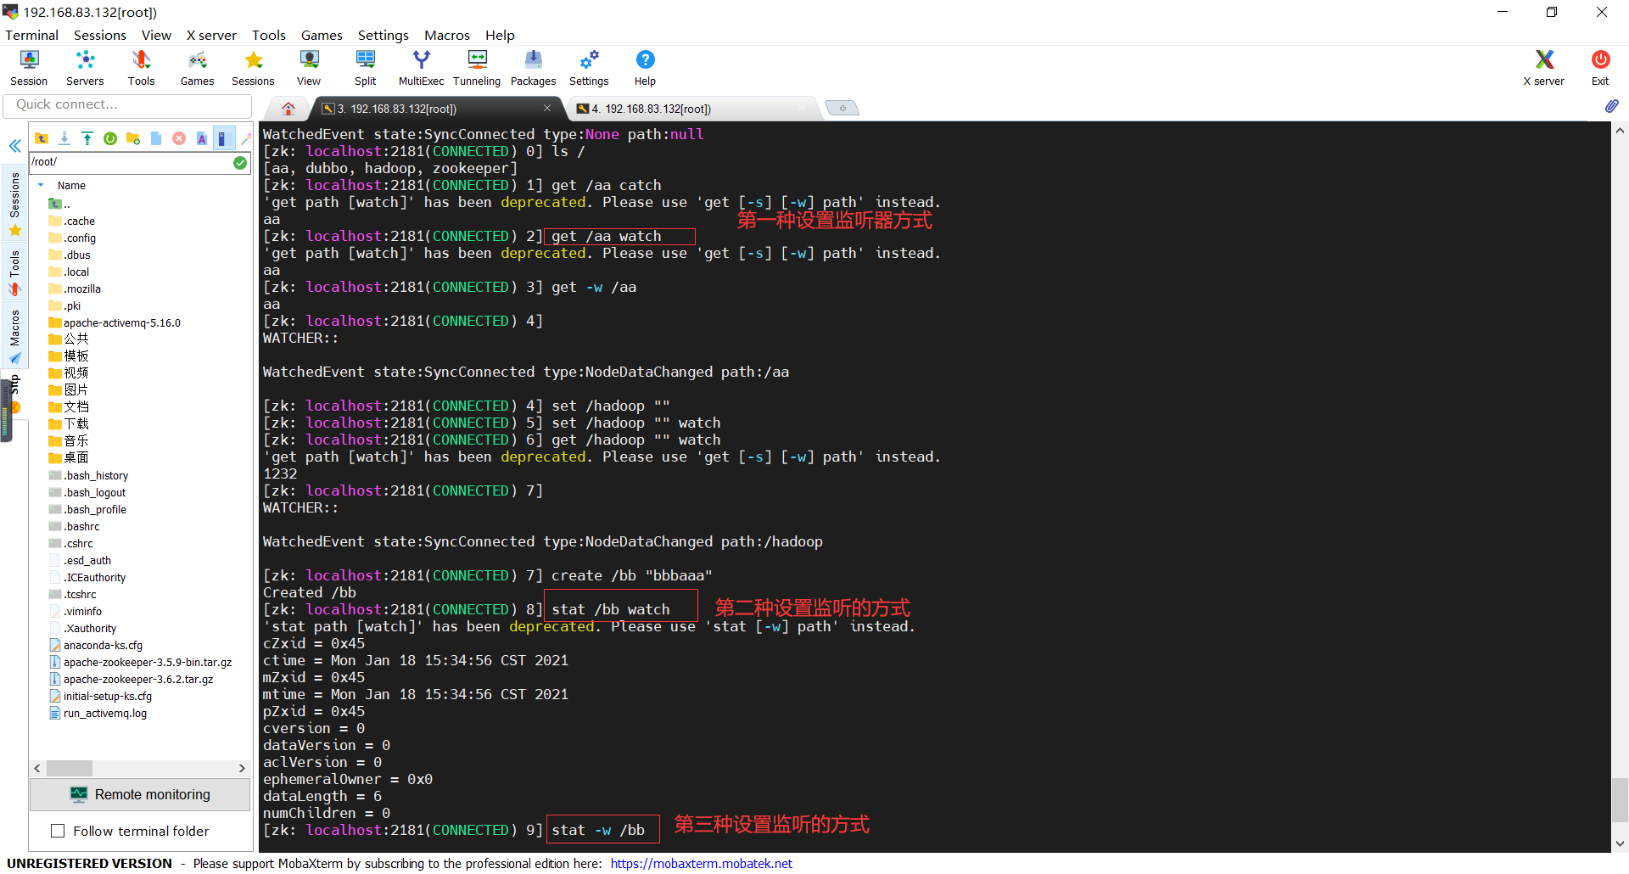Click the paperclip icon at top right
This screenshot has height=874, width=1629.
(x=1611, y=106)
